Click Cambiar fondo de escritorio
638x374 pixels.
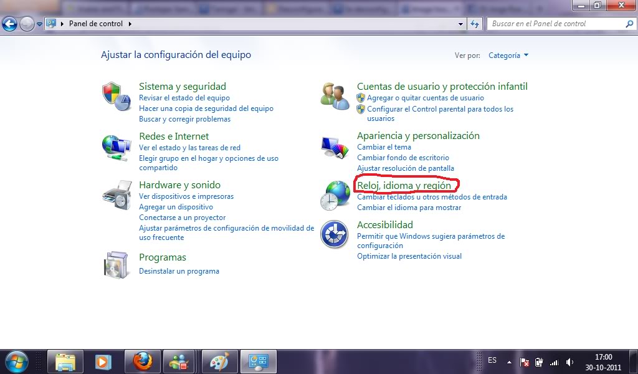[x=403, y=158]
